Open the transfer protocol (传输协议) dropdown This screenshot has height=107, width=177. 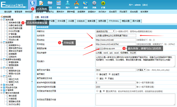pos(105,31)
